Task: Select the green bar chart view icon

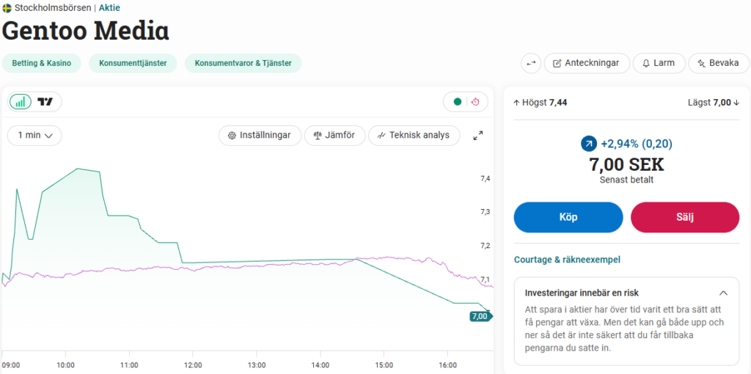Action: (21, 102)
